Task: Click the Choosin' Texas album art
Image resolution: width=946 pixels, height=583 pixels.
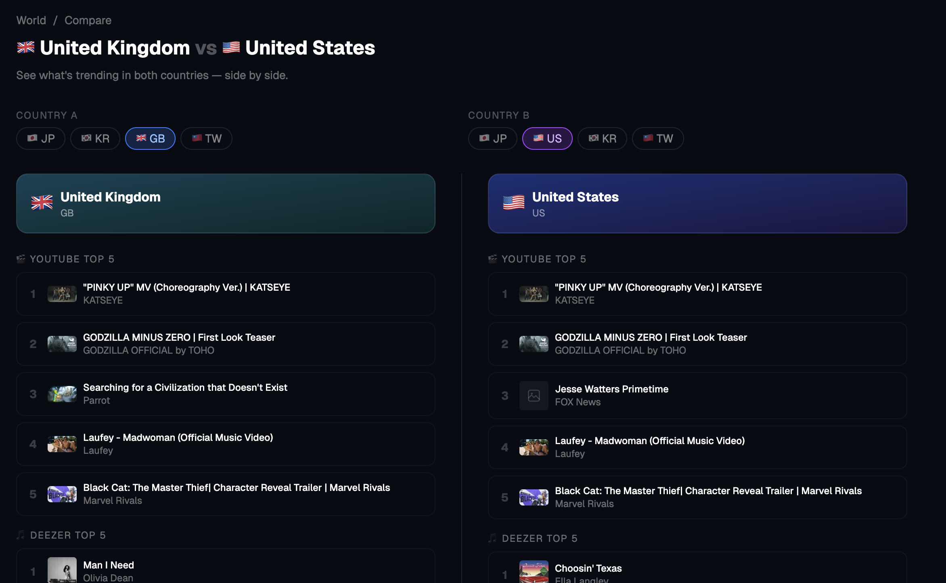Action: coord(534,572)
